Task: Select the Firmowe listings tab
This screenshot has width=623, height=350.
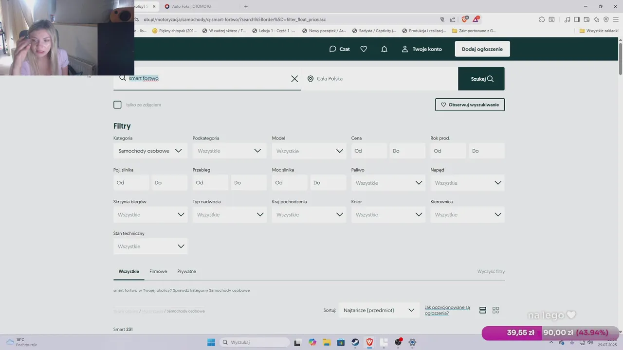Action: 158,271
